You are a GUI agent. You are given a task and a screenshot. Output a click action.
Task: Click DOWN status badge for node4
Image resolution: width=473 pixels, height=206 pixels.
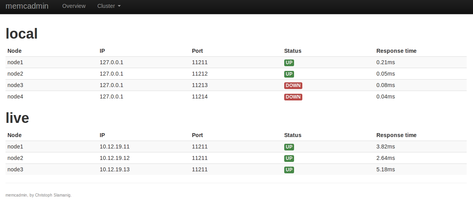(293, 97)
